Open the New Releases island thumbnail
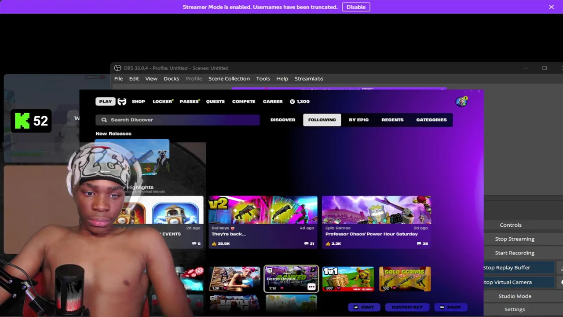Screen dimensions: 563x317 [x=132, y=157]
